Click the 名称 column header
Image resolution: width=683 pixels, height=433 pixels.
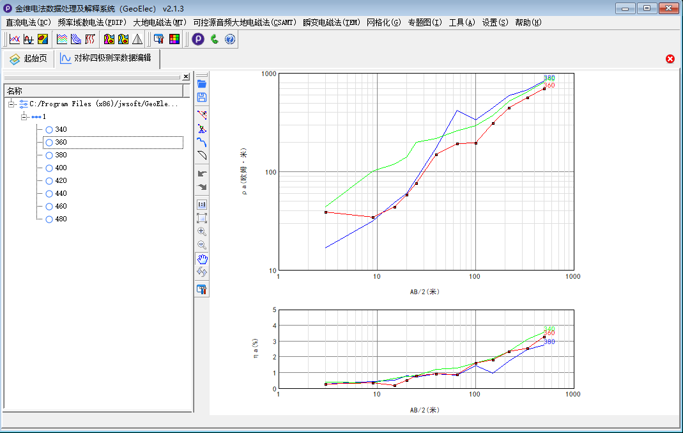94,91
